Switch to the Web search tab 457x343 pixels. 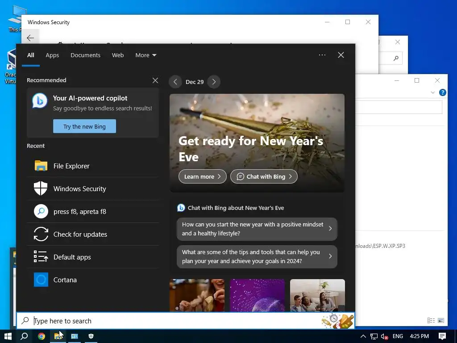(x=118, y=55)
